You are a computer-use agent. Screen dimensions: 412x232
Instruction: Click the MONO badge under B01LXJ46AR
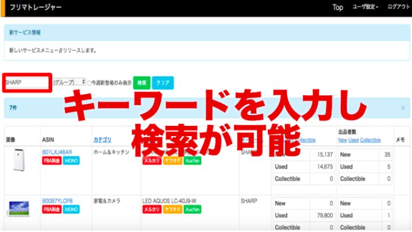72,161
